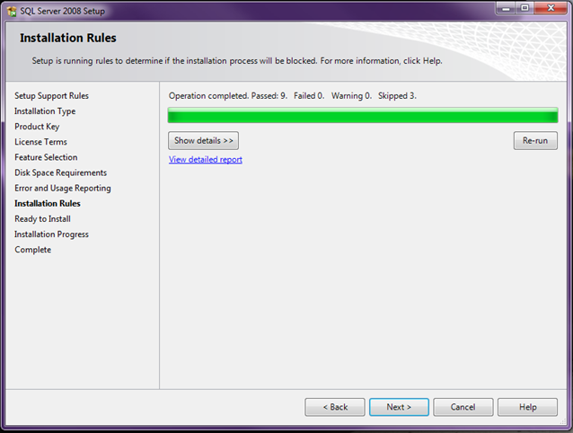573x433 pixels.
Task: Select Ready to Install step
Action: click(42, 219)
